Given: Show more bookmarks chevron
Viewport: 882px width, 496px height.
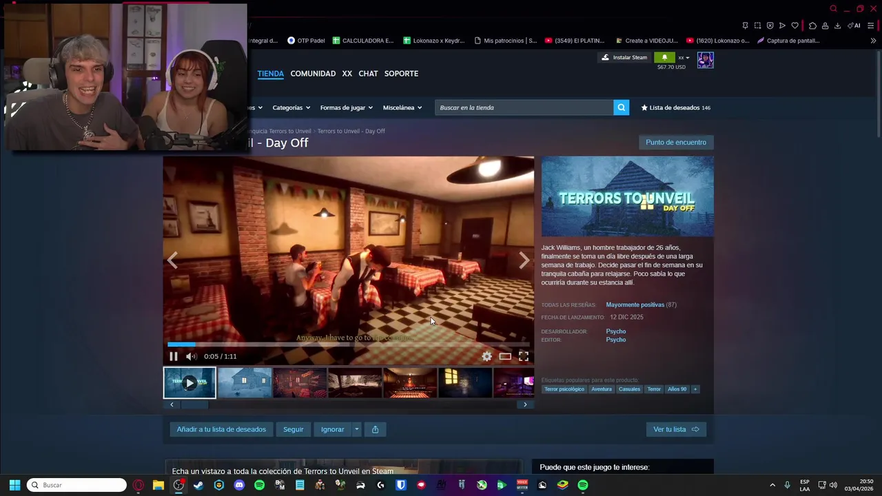Looking at the screenshot, I should 873,41.
